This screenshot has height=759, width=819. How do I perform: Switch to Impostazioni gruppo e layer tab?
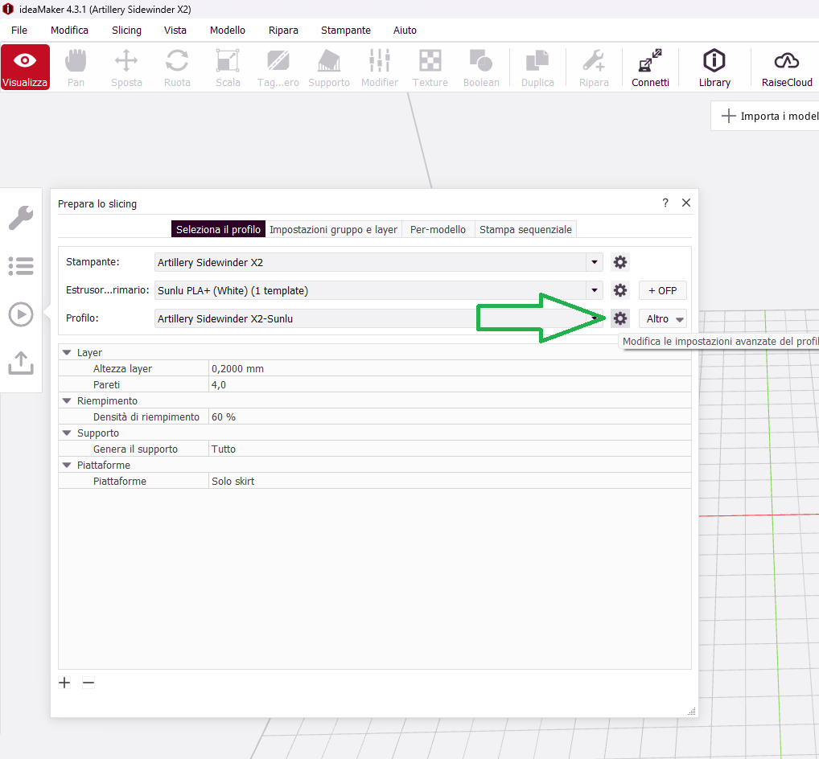[333, 230]
